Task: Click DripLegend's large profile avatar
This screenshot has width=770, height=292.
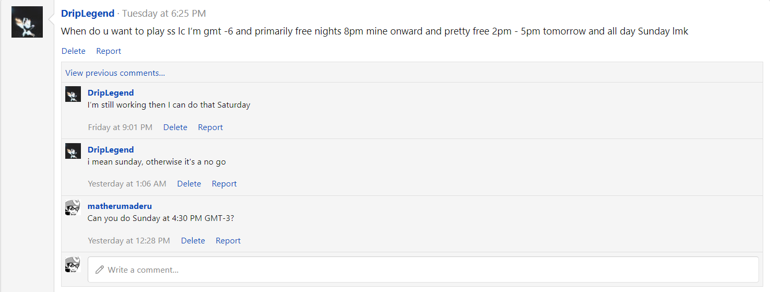Action: tap(27, 22)
